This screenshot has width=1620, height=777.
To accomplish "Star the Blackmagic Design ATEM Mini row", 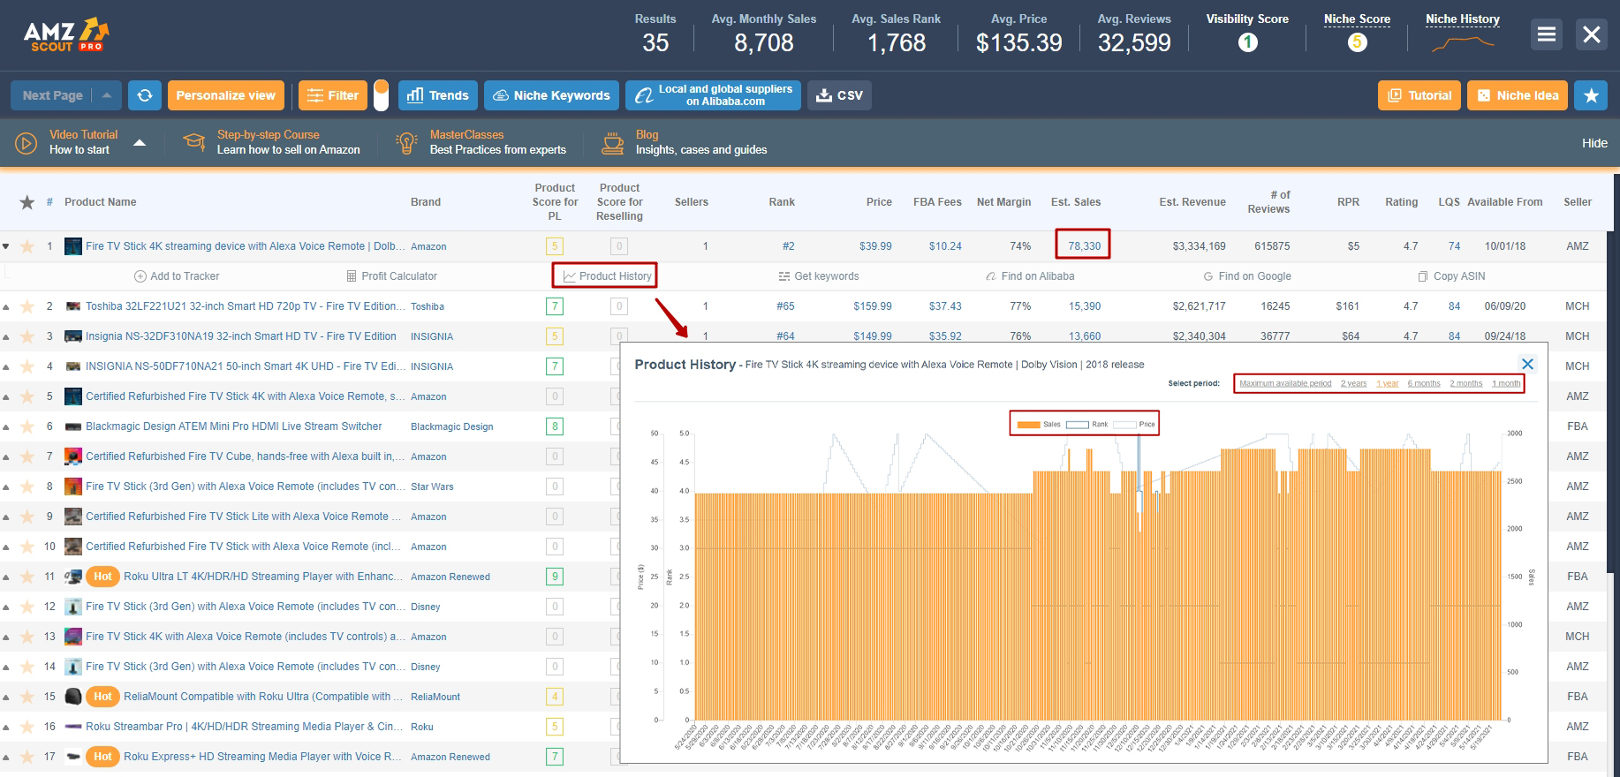I will pos(27,426).
